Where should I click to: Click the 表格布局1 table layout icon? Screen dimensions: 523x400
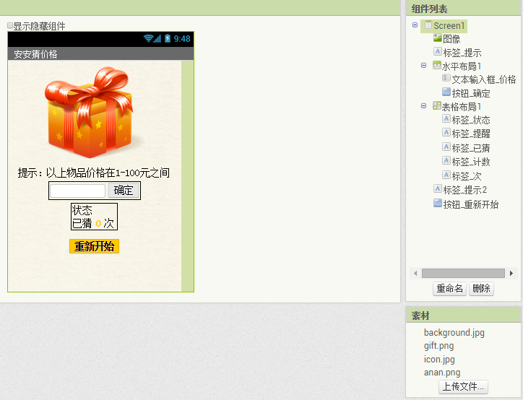[x=436, y=105]
